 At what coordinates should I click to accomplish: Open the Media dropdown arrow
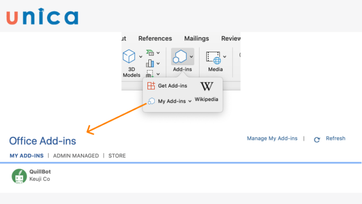(x=225, y=57)
